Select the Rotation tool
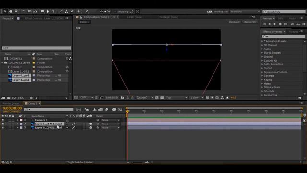Screen dimensions: 307x173 coord(24,12)
